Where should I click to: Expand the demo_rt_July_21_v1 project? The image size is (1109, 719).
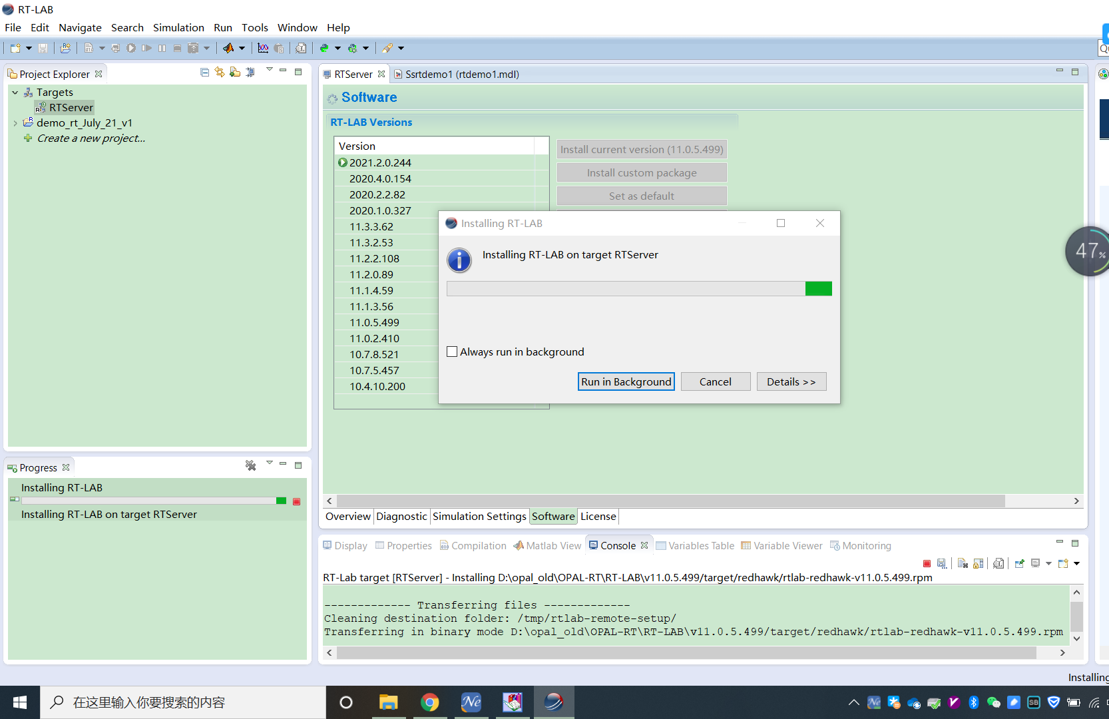(x=15, y=122)
